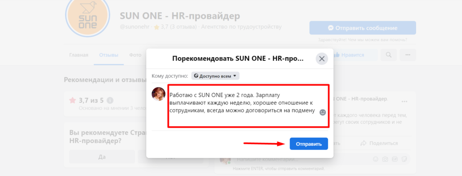Click the reviewer profile avatar in the dialog
This screenshot has width=462, height=176.
[x=158, y=94]
